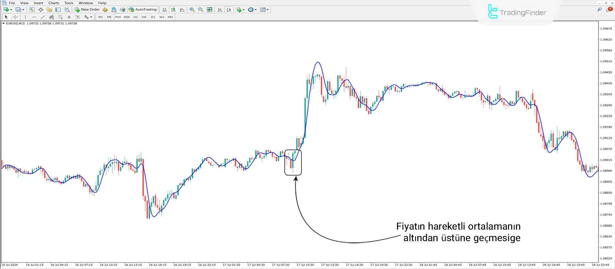This screenshot has width=615, height=269.
Task: Switch to the H1 timeframe
Action: click(135, 17)
